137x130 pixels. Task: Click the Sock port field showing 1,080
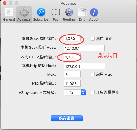[72, 38]
